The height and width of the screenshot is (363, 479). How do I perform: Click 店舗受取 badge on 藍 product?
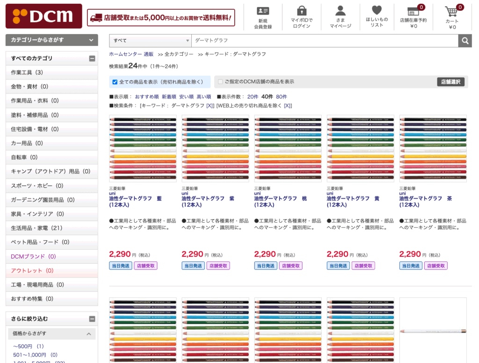tap(146, 266)
